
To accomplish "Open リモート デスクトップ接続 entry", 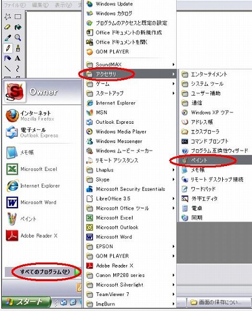I will 216,180.
